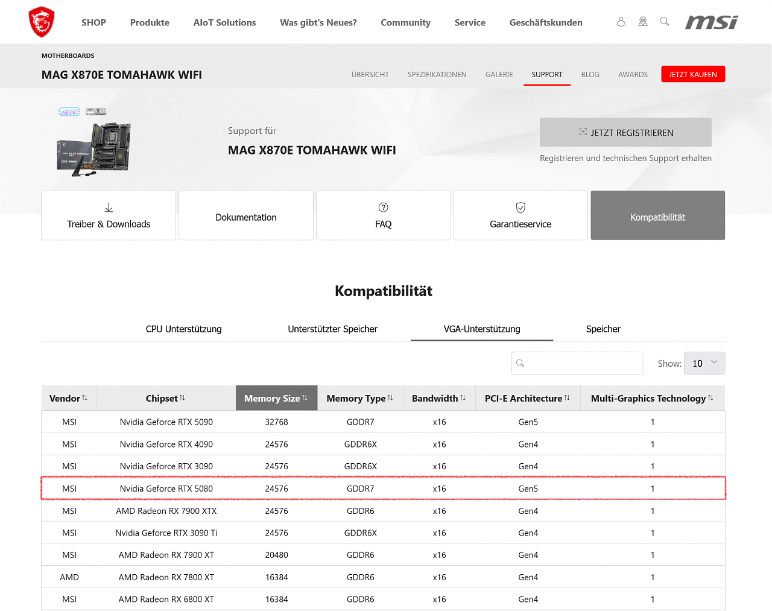This screenshot has width=772, height=611.
Task: Open the FAQ section
Action: [x=384, y=215]
